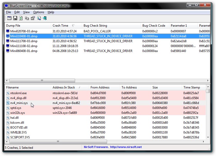This screenshot has height=156, width=216.
Task: Select the Mini020708-03.dmp dump file row
Action: pyautogui.click(x=24, y=31)
